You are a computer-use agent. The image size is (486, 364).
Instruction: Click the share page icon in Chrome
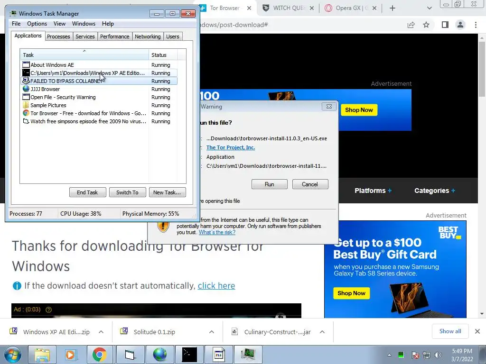411,25
